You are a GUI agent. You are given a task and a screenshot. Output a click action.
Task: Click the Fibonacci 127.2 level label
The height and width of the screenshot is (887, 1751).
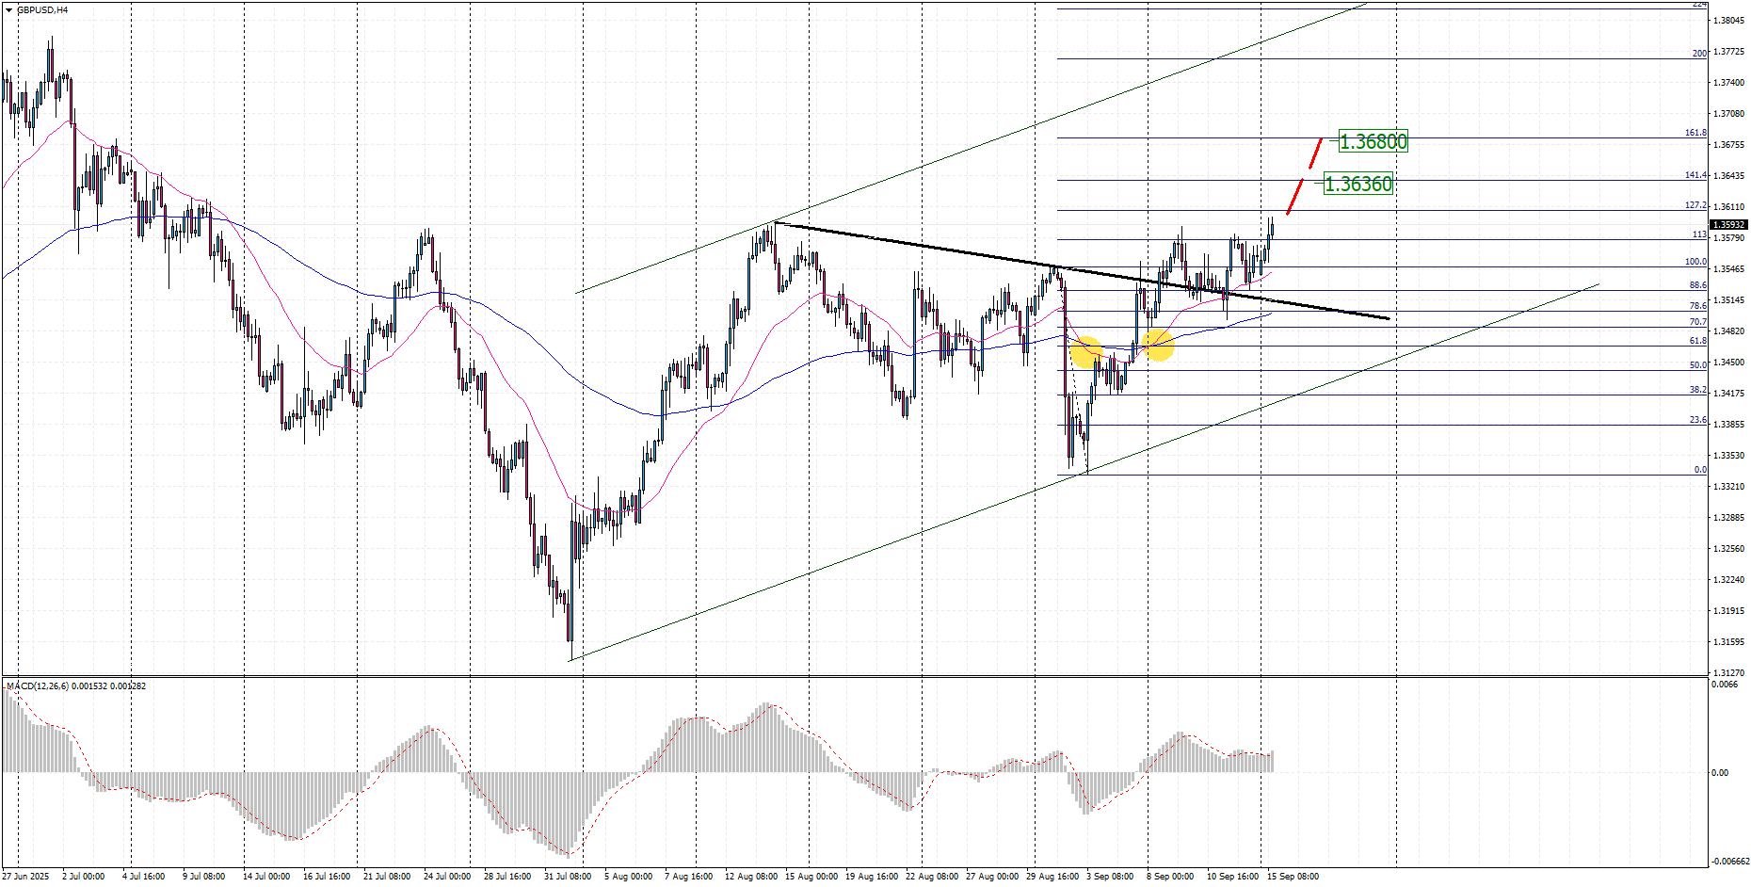(x=1695, y=205)
